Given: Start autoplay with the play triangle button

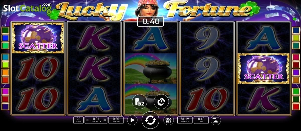Looking at the screenshot, I should coord(132,120).
